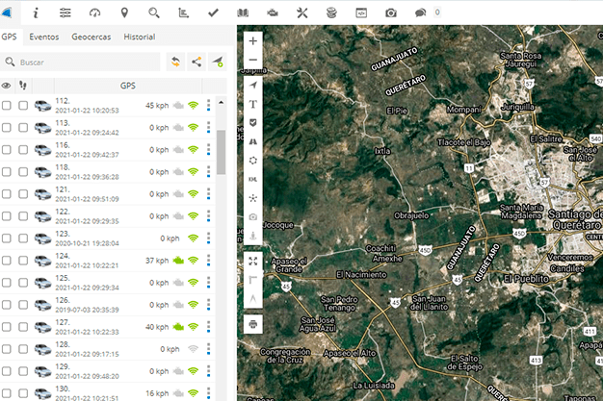
Task: Click the 37 kph speed of vehicle 124
Action: pos(157,261)
